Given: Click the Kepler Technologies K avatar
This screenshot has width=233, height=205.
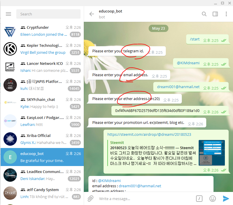Looking at the screenshot, I should (10, 49).
